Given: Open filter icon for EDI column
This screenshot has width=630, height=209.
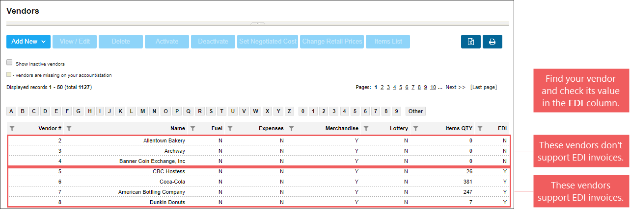Looking at the screenshot, I should [480, 128].
